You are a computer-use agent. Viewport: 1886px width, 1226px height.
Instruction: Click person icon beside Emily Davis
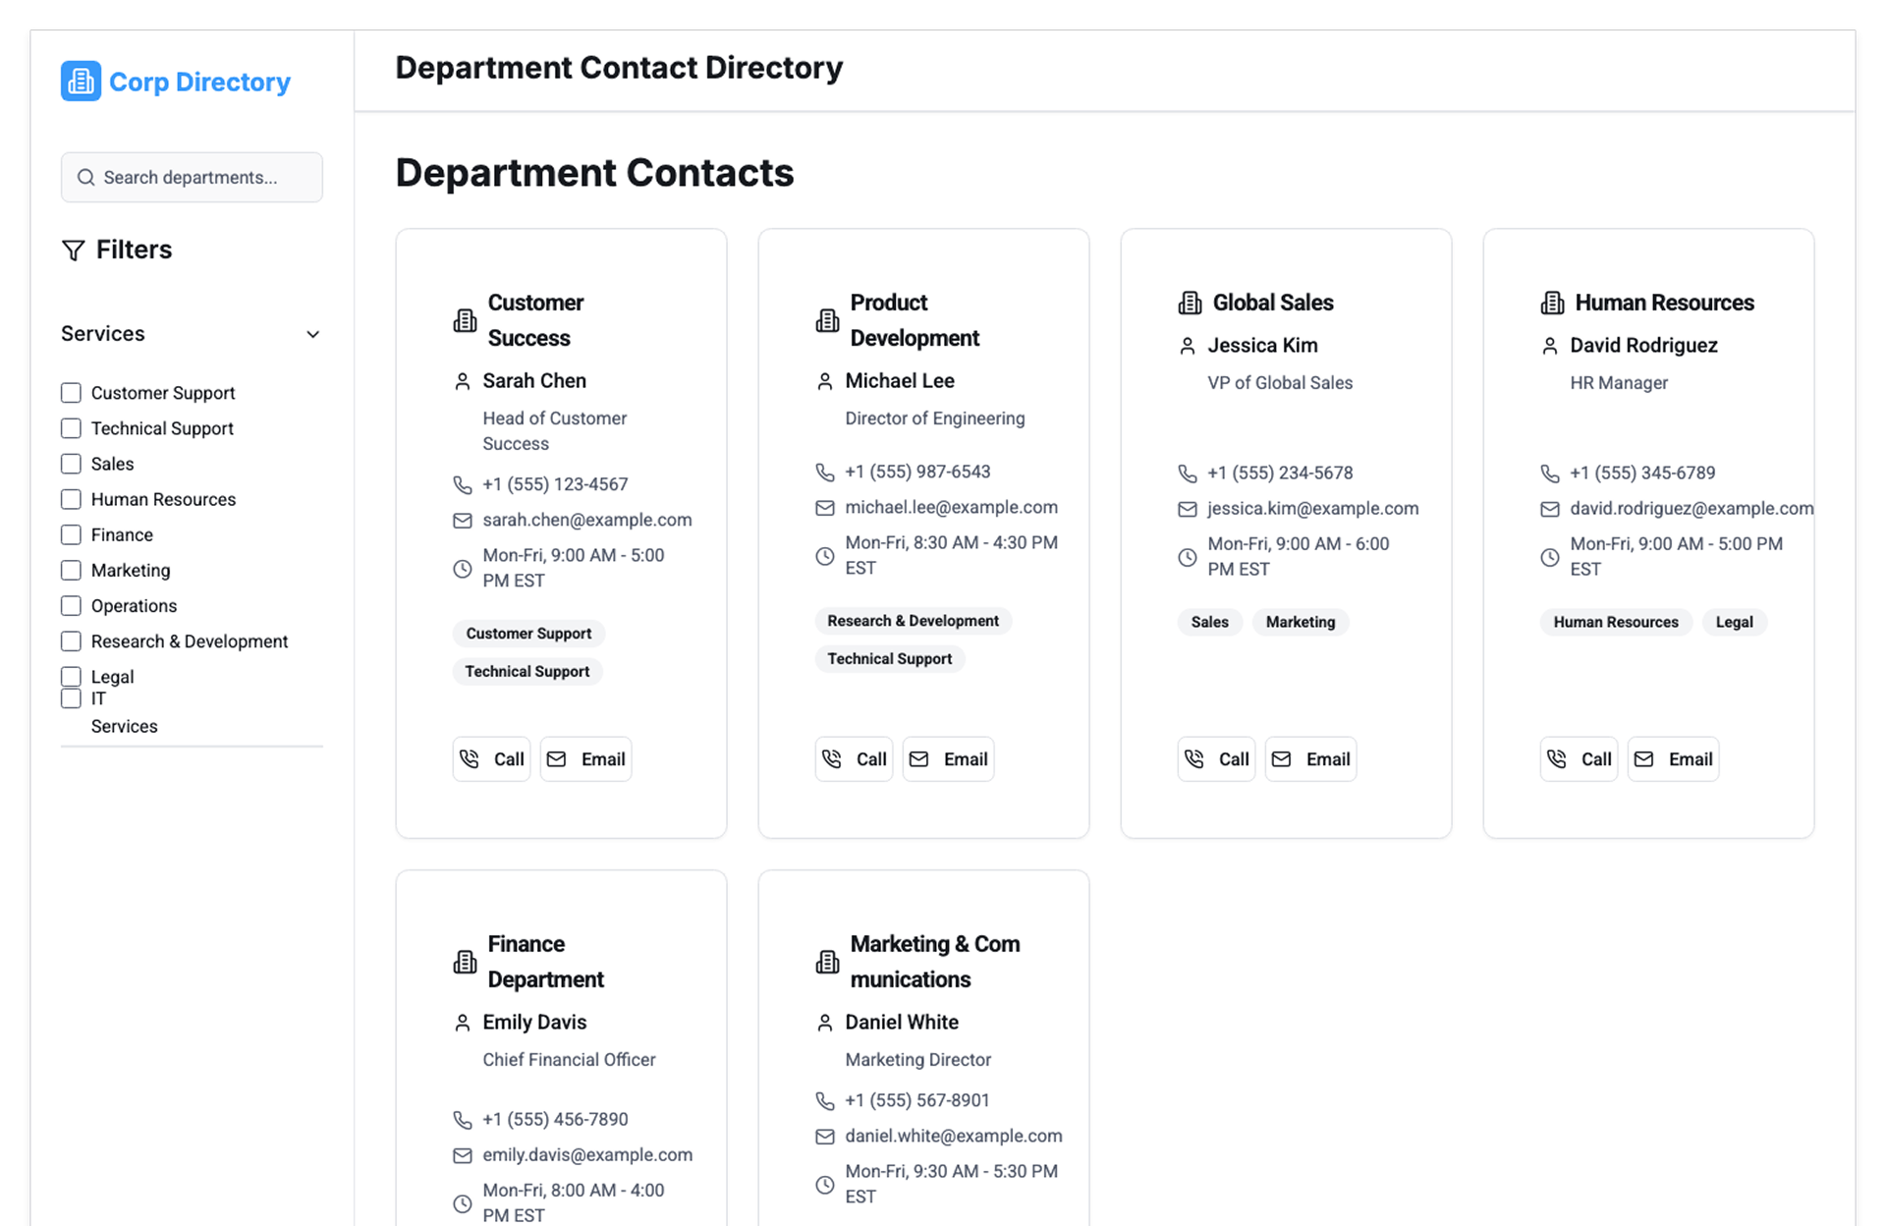462,1023
